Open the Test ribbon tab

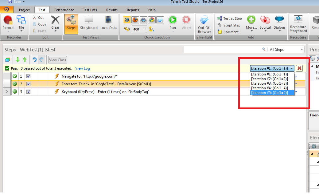coord(42,10)
